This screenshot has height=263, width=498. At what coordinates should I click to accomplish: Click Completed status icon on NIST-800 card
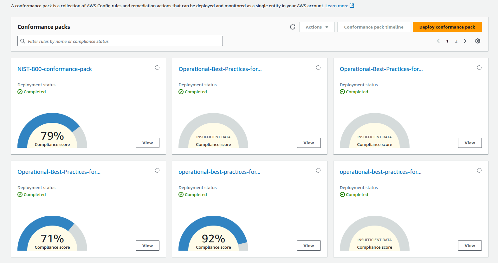point(20,92)
